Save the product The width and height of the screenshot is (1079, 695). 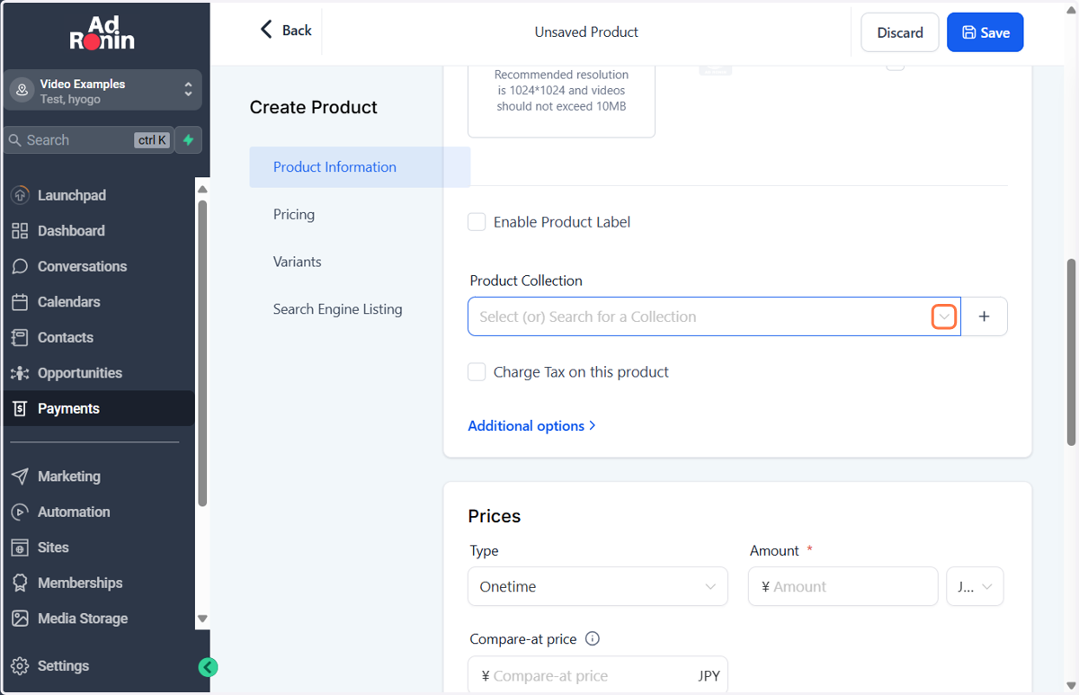(x=985, y=32)
